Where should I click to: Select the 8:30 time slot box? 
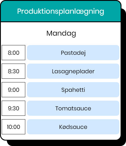point(14,71)
